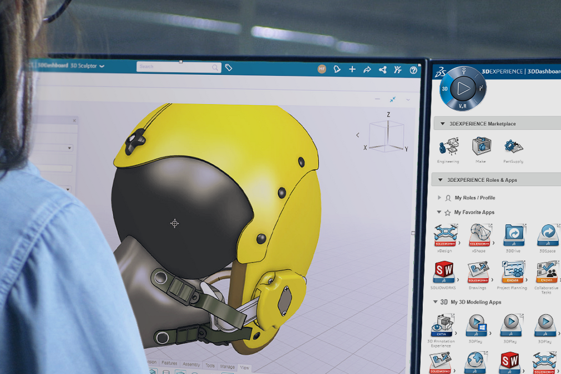Click the Z axis label

pyautogui.click(x=388, y=115)
